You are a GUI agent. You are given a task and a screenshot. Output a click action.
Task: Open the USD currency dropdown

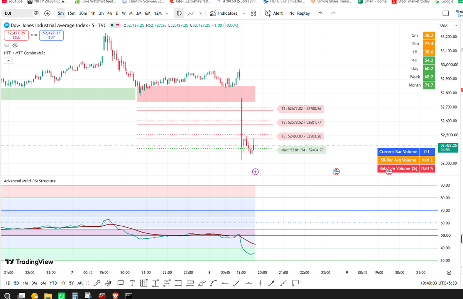[449, 25]
